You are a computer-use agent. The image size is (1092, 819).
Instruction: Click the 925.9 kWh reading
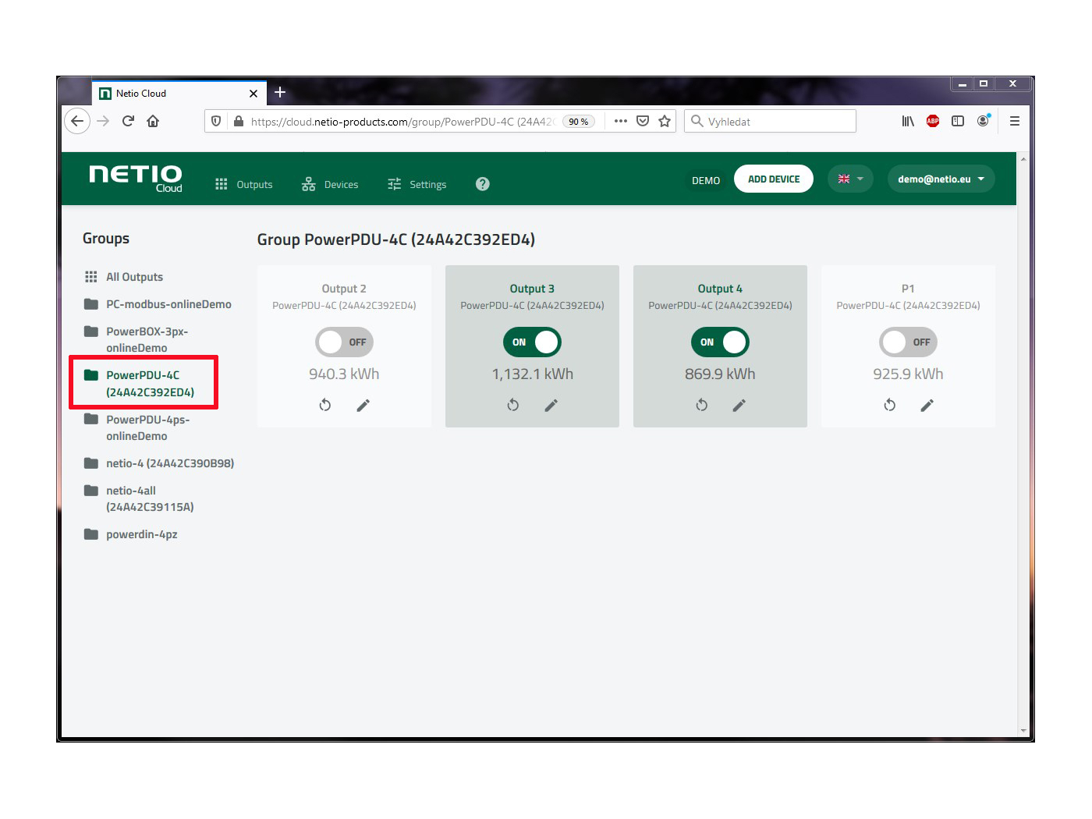908,374
